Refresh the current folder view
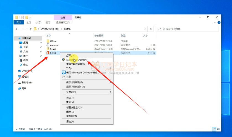Image resolution: width=232 pixels, height=137 pixels. point(150,29)
